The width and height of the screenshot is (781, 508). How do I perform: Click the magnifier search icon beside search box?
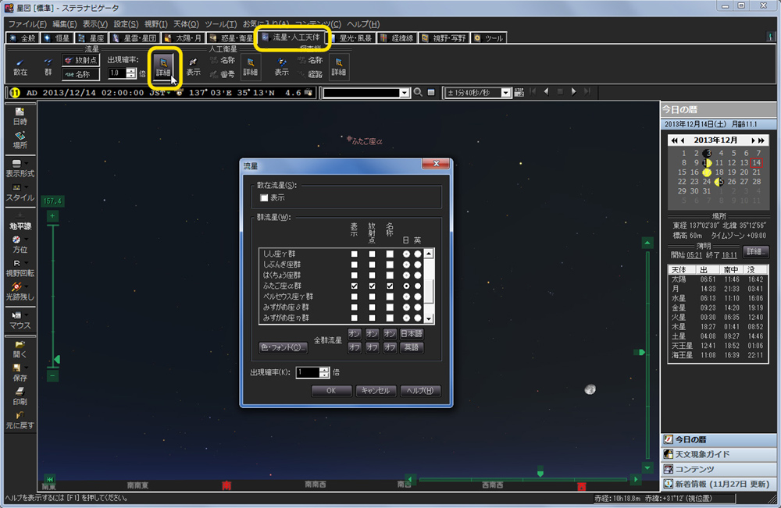pos(419,92)
